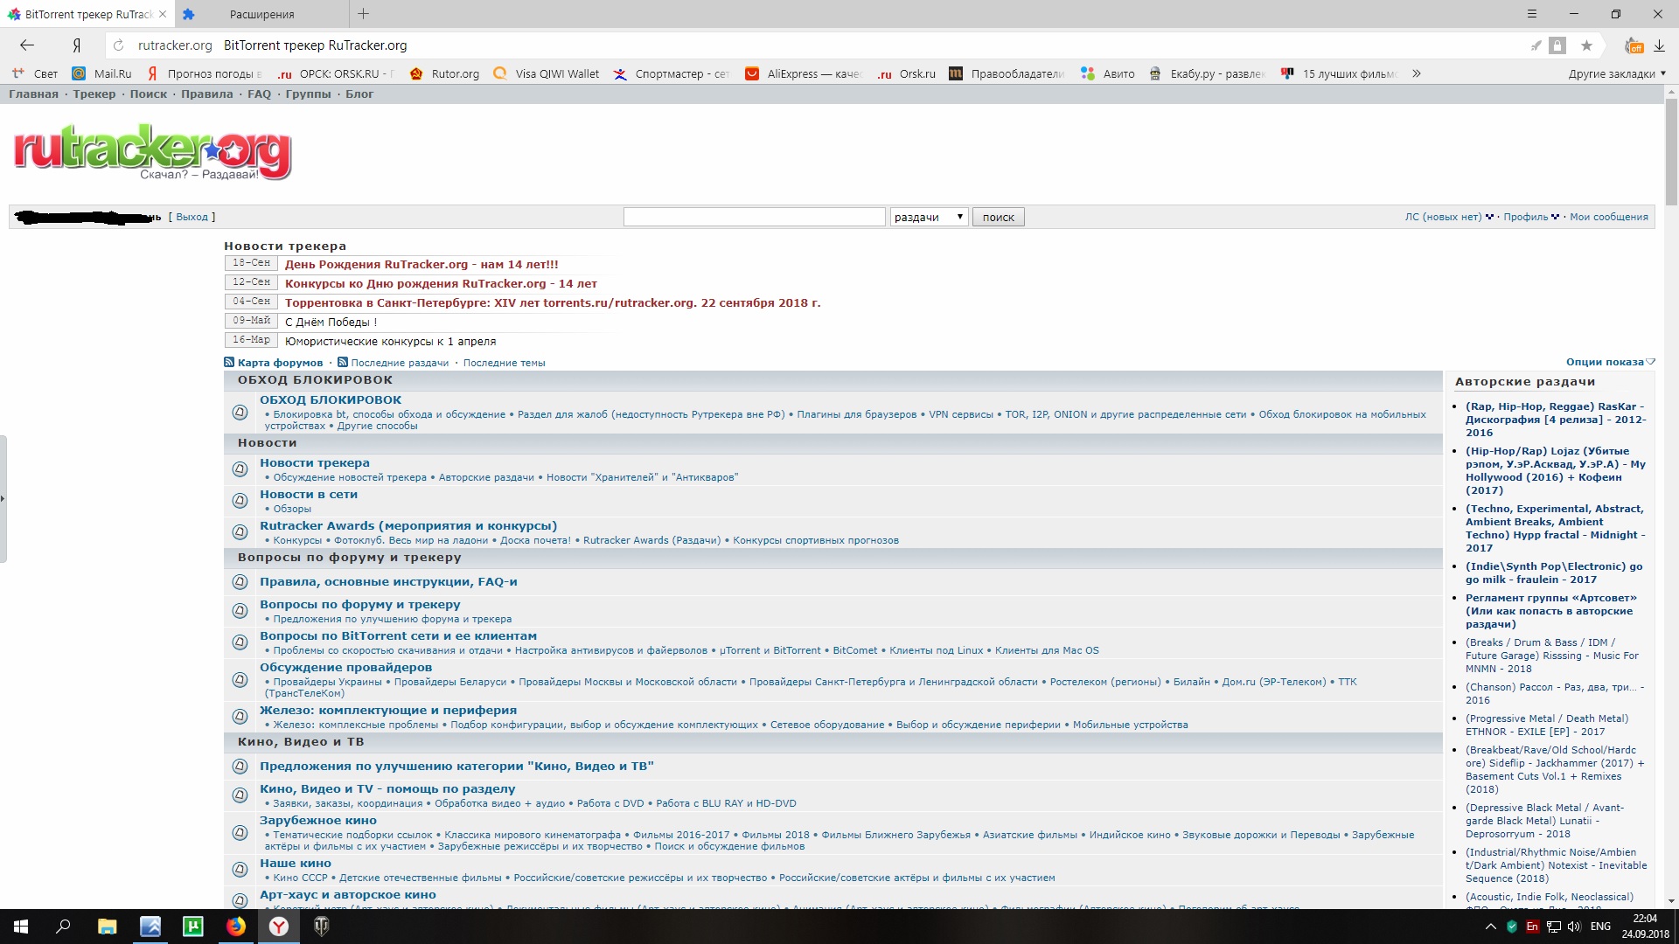The height and width of the screenshot is (944, 1679).
Task: Focus the site search text field
Action: 754,217
